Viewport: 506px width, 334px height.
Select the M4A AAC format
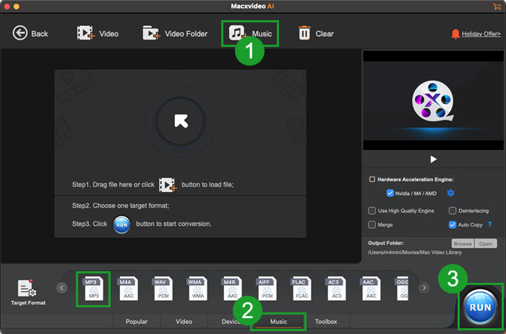[128, 289]
